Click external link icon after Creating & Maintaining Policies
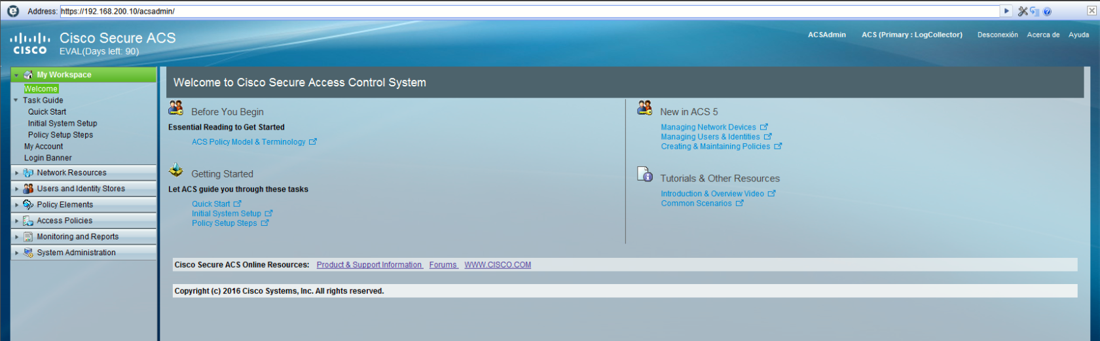The width and height of the screenshot is (1100, 341). point(778,147)
